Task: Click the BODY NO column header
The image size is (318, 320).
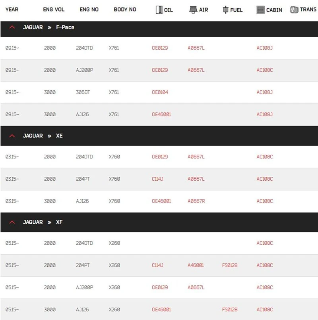Action: [125, 10]
